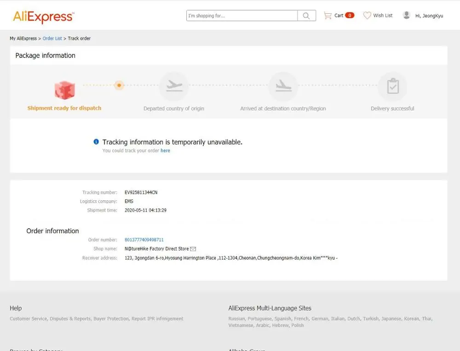Switch to Arabic language site
The image size is (460, 351).
click(x=262, y=325)
